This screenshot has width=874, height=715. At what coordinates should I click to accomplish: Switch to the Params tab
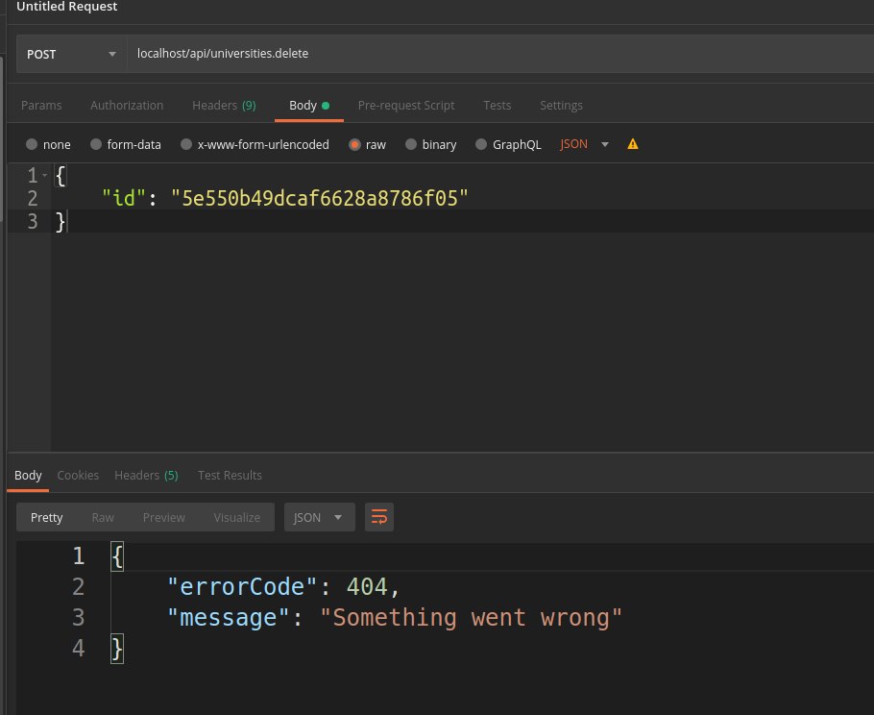(41, 105)
